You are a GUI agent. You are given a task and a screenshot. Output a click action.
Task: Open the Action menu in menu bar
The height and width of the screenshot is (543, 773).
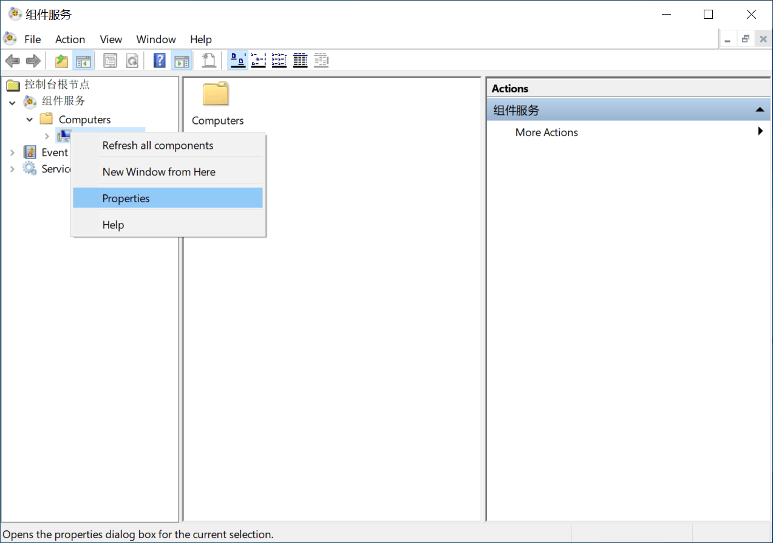(x=70, y=39)
